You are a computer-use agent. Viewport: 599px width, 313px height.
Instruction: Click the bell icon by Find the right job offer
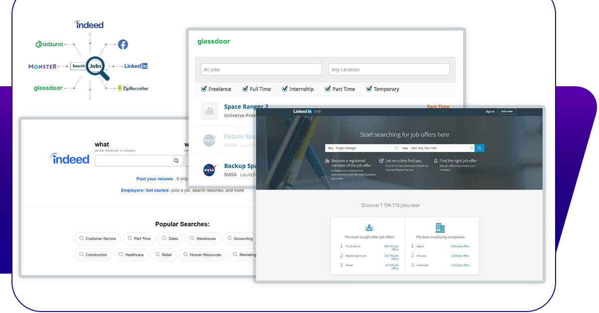click(x=436, y=161)
